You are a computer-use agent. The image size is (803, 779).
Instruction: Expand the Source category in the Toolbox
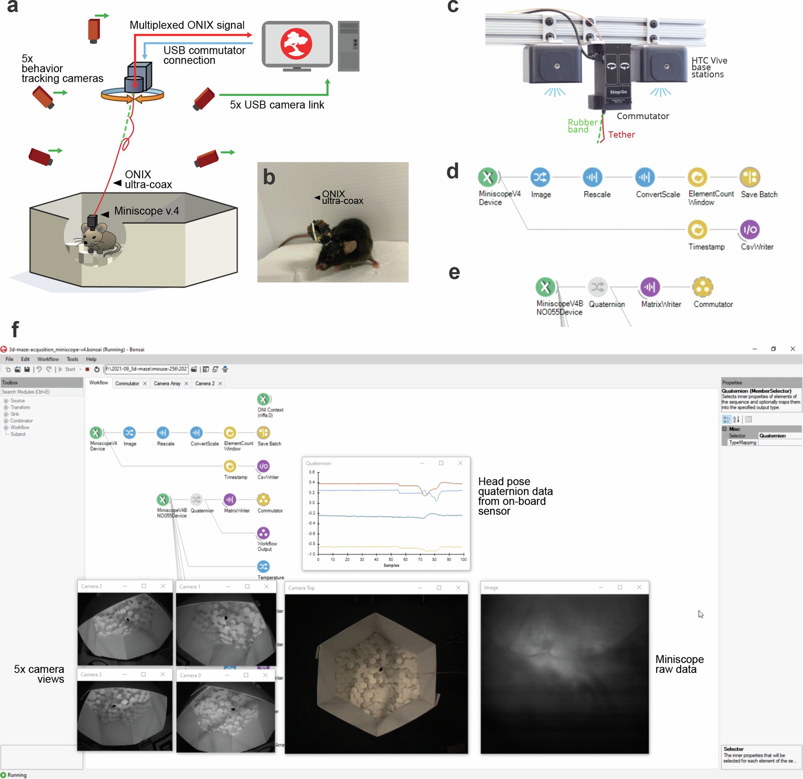click(6, 401)
